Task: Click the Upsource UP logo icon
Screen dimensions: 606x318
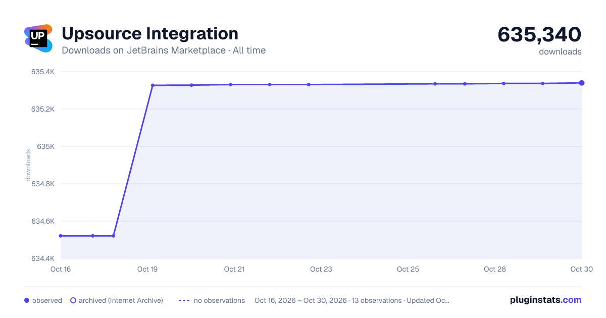Action: pyautogui.click(x=38, y=38)
